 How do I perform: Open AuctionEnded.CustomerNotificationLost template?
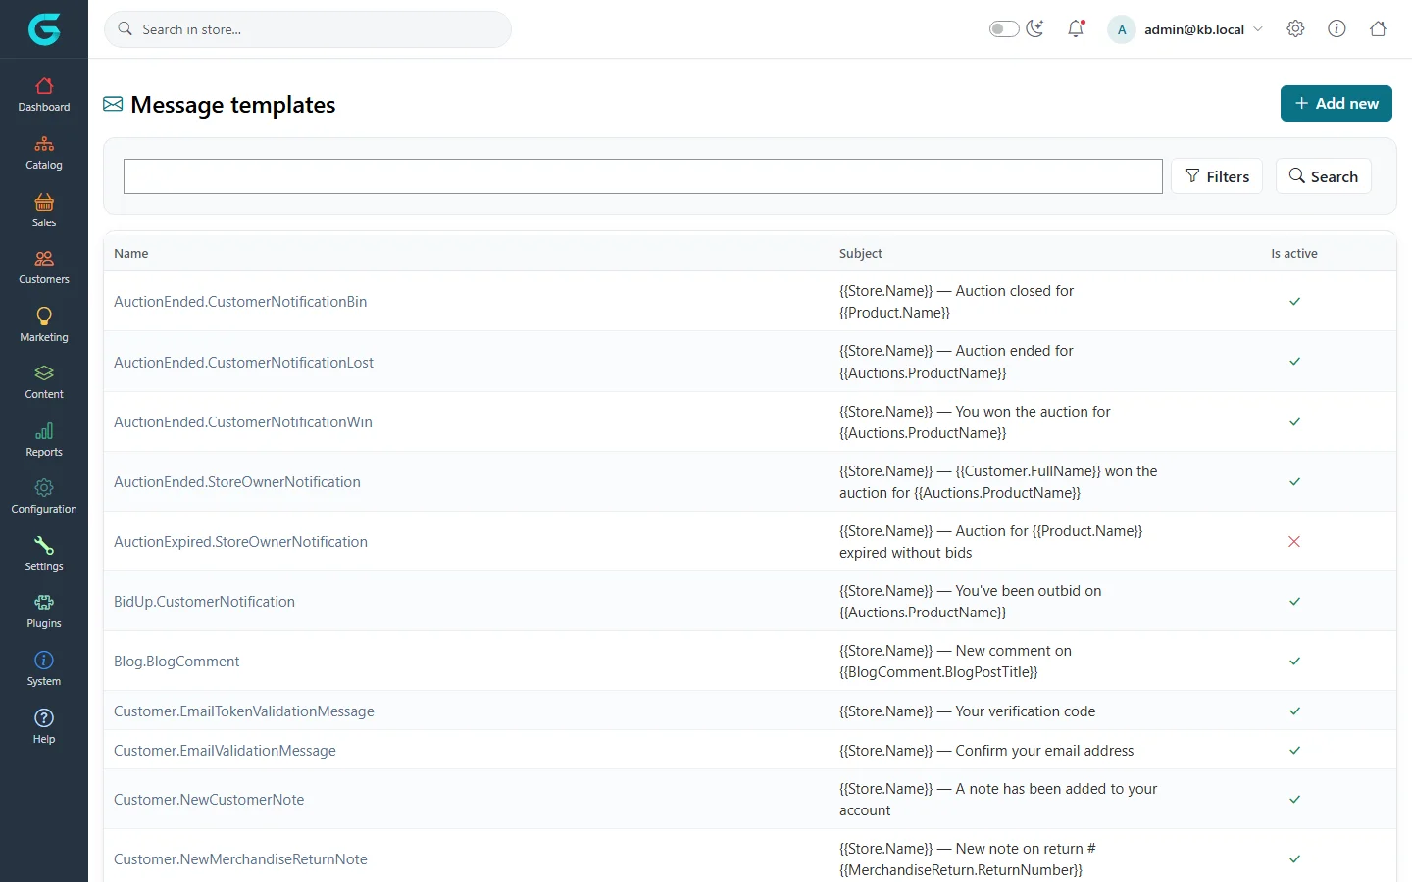pyautogui.click(x=243, y=363)
